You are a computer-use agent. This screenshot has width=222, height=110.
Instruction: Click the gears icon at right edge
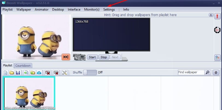pyautogui.click(x=217, y=57)
